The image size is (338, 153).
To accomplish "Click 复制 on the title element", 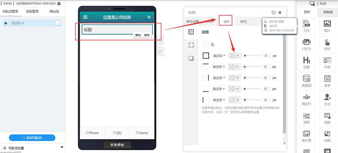I will pos(138,35).
